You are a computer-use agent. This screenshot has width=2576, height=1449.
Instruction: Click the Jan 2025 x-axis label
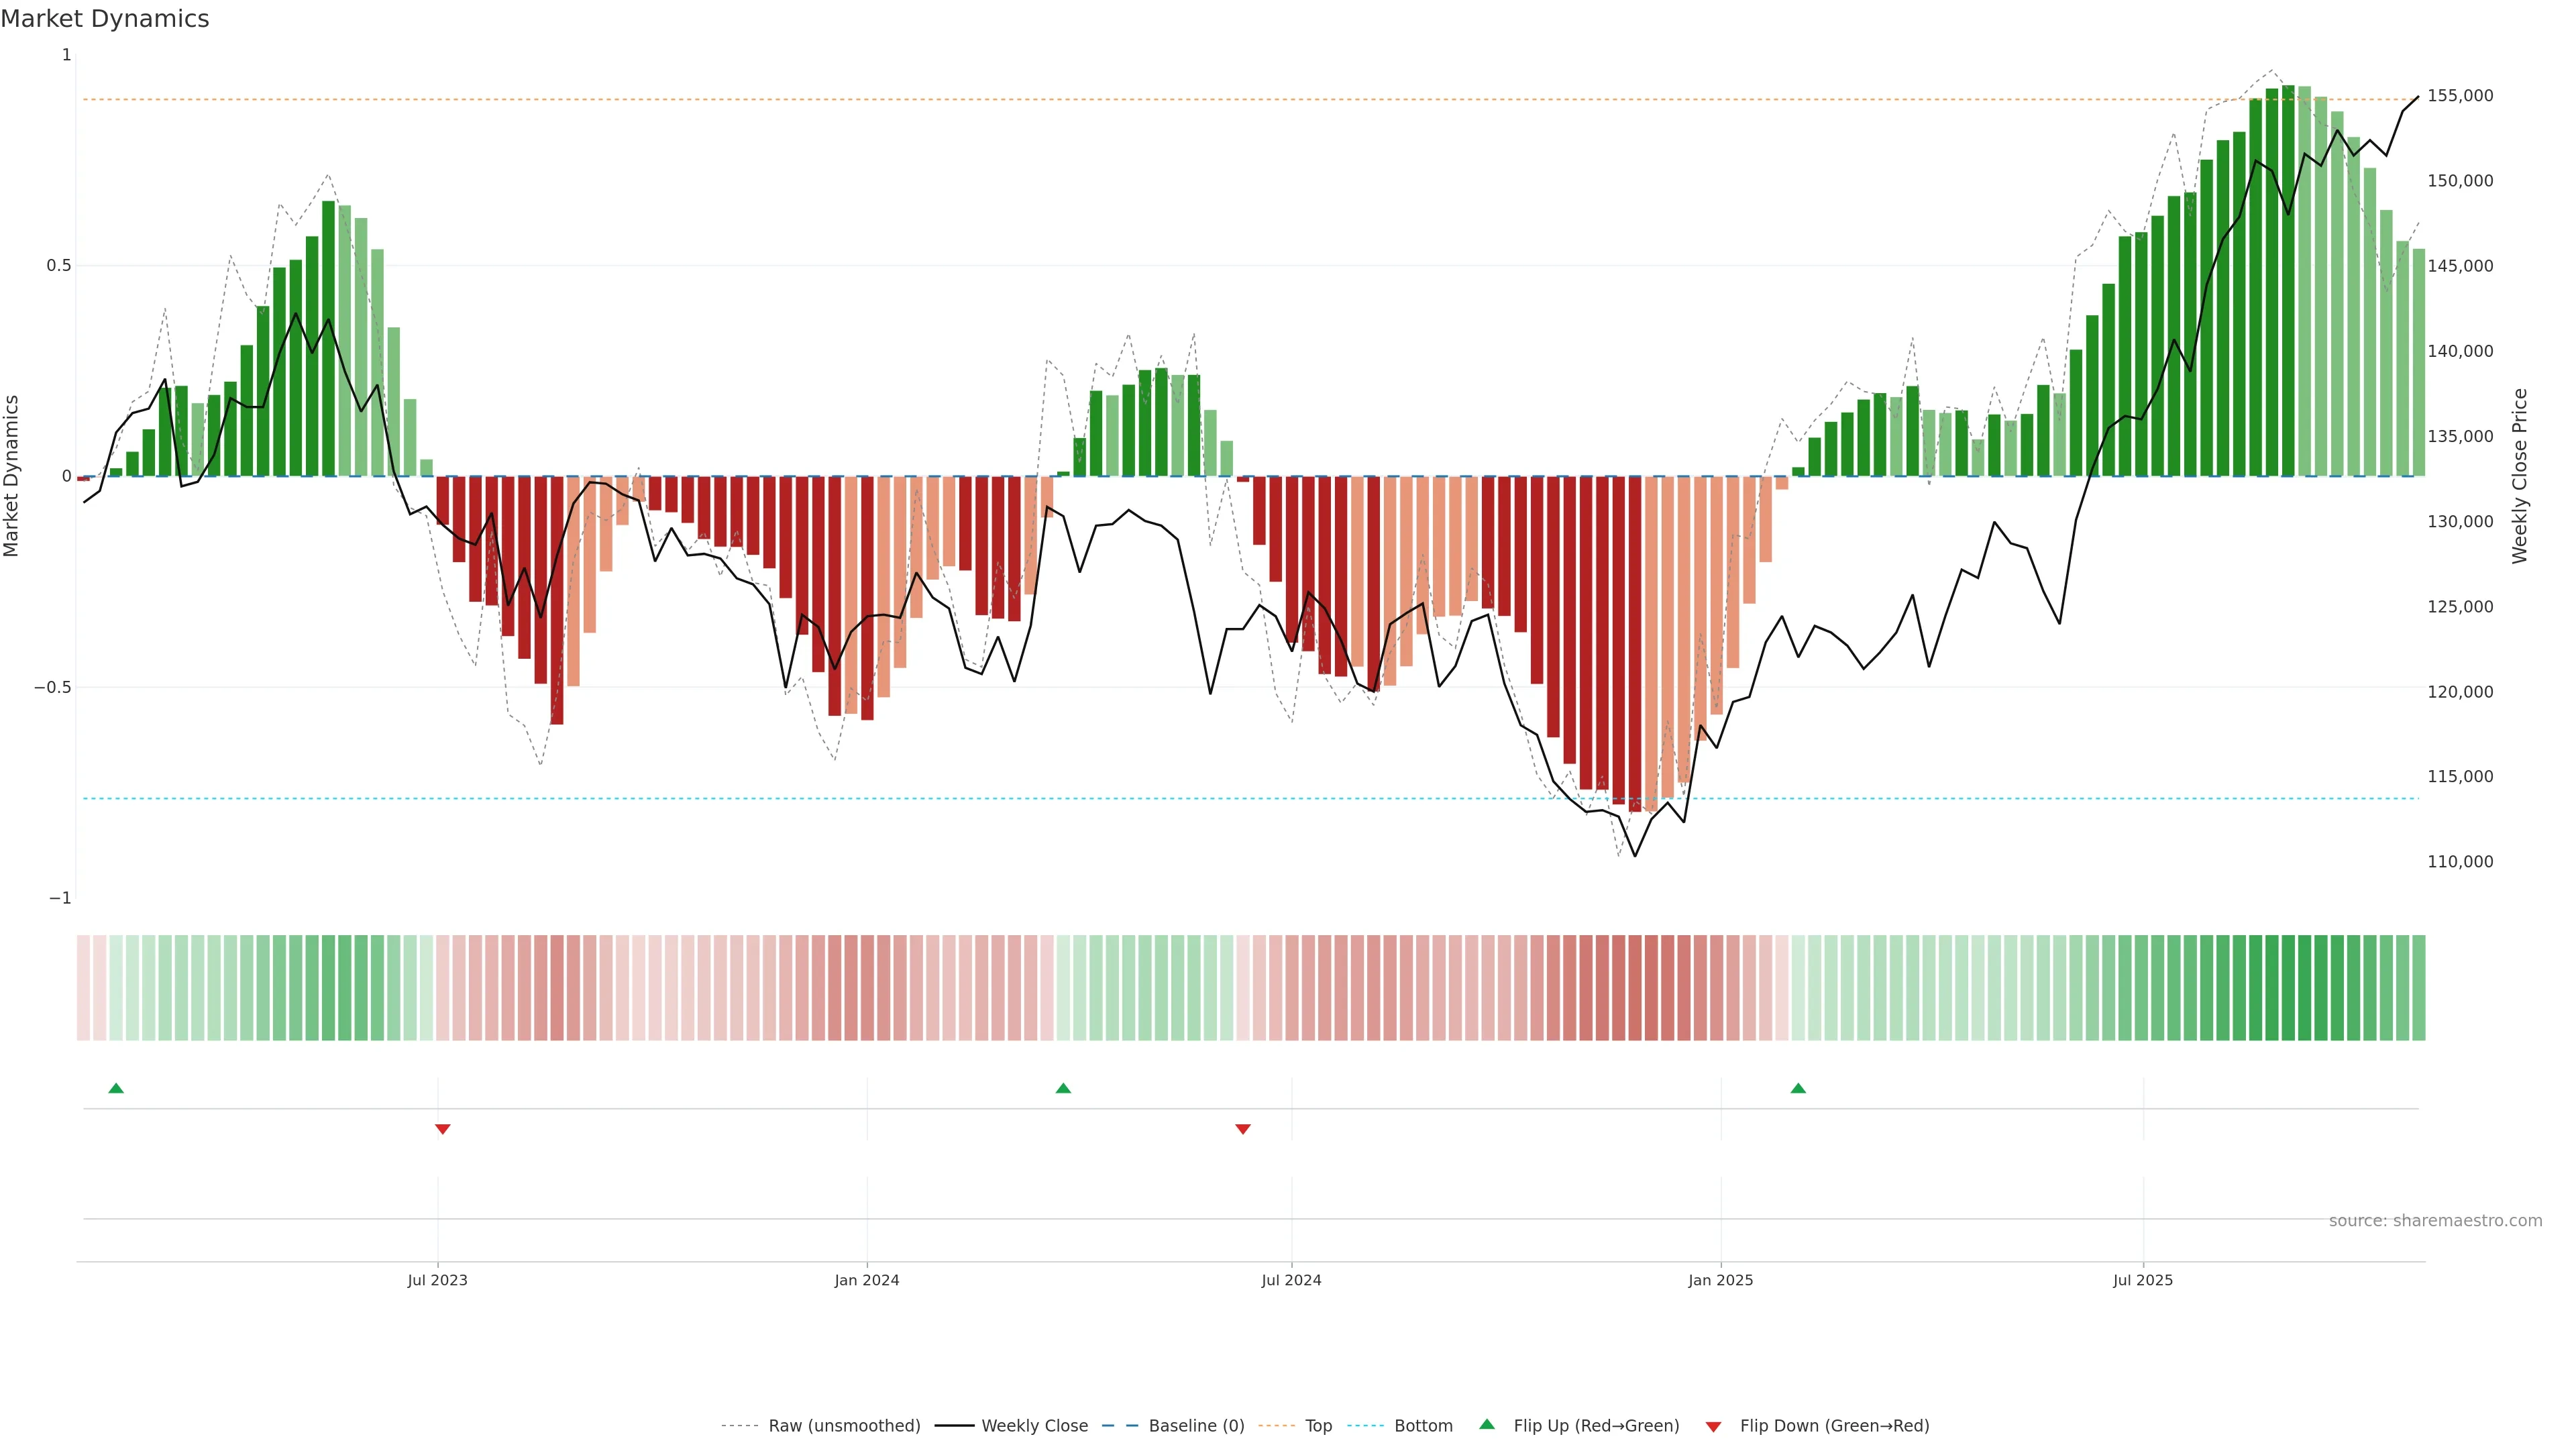1720,1280
